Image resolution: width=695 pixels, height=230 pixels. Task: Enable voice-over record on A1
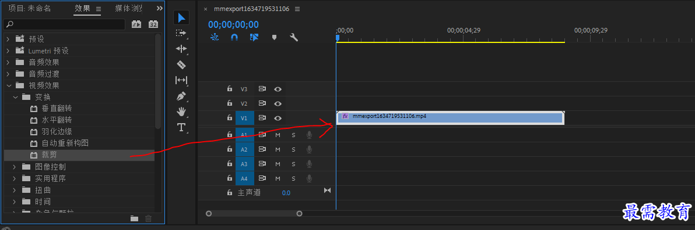pos(310,135)
